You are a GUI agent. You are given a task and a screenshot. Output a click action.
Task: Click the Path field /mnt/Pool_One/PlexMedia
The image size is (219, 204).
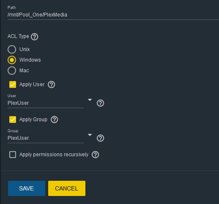tap(113, 15)
